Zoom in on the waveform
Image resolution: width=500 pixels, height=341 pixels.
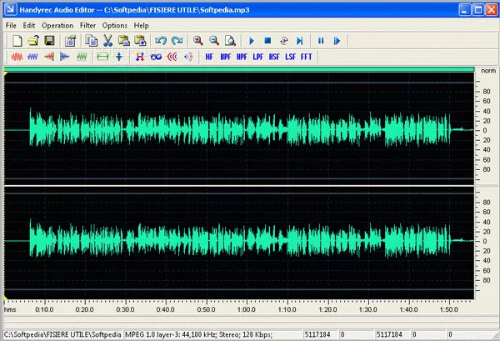click(x=198, y=40)
